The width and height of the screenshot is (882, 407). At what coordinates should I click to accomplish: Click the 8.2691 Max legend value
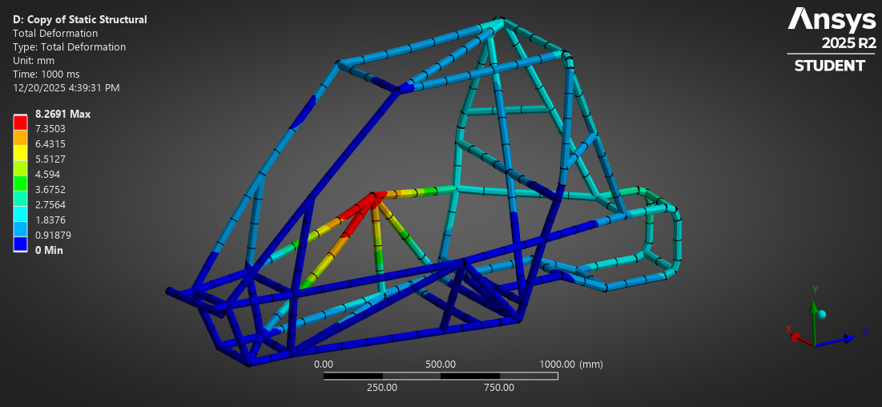pos(63,115)
